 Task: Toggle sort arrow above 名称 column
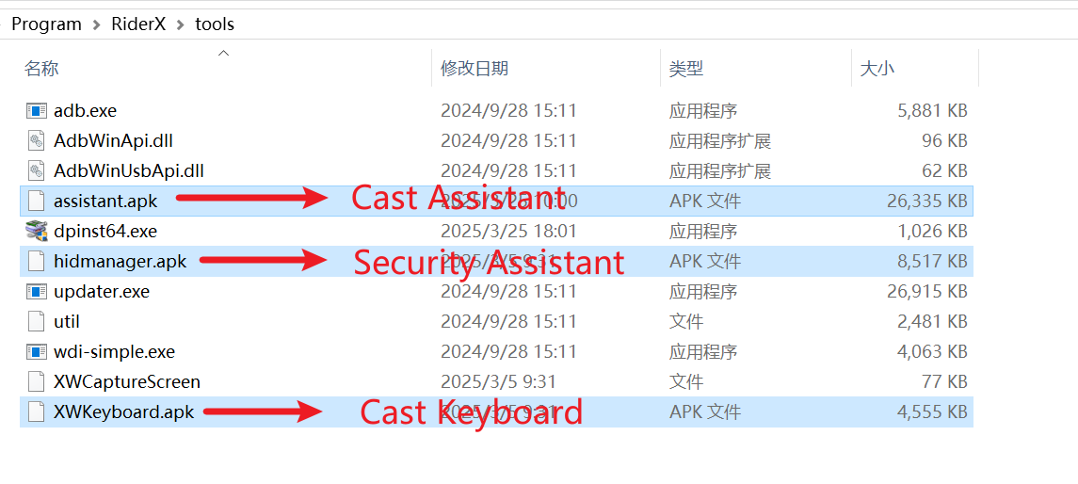(x=223, y=53)
